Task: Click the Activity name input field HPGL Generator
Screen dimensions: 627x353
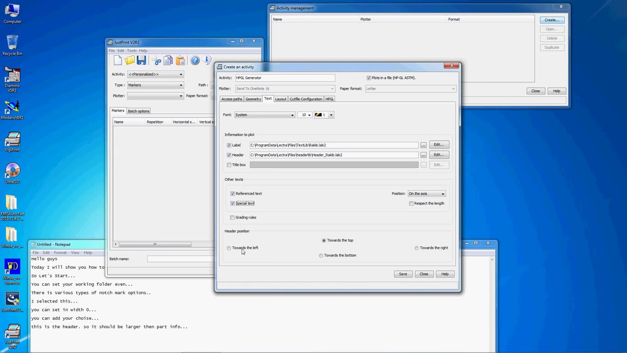Action: 285,78
